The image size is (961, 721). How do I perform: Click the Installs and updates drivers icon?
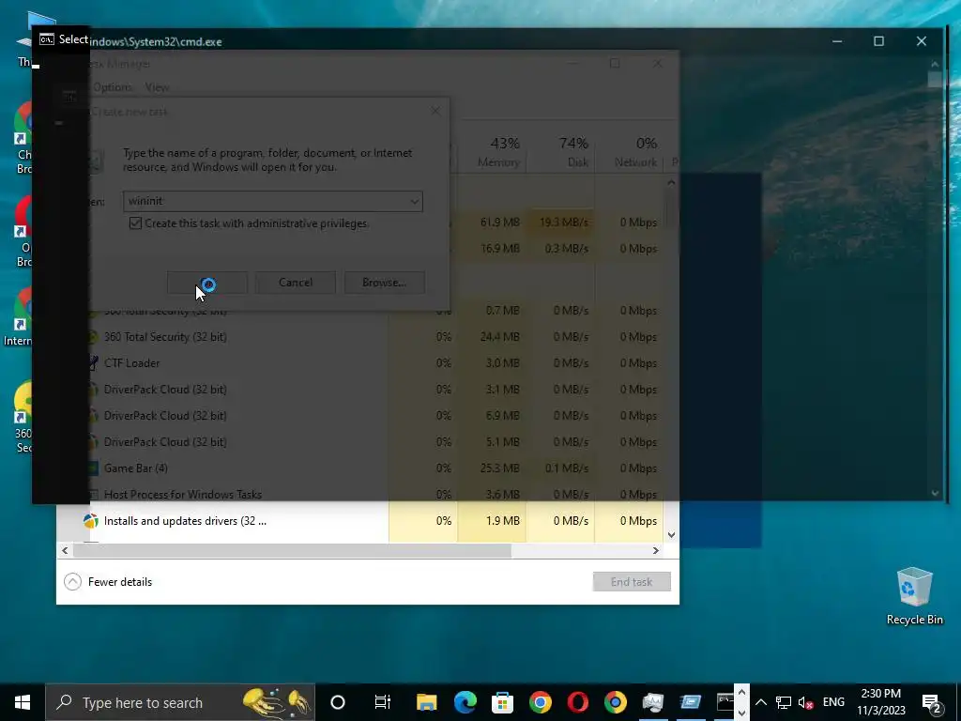(x=91, y=521)
